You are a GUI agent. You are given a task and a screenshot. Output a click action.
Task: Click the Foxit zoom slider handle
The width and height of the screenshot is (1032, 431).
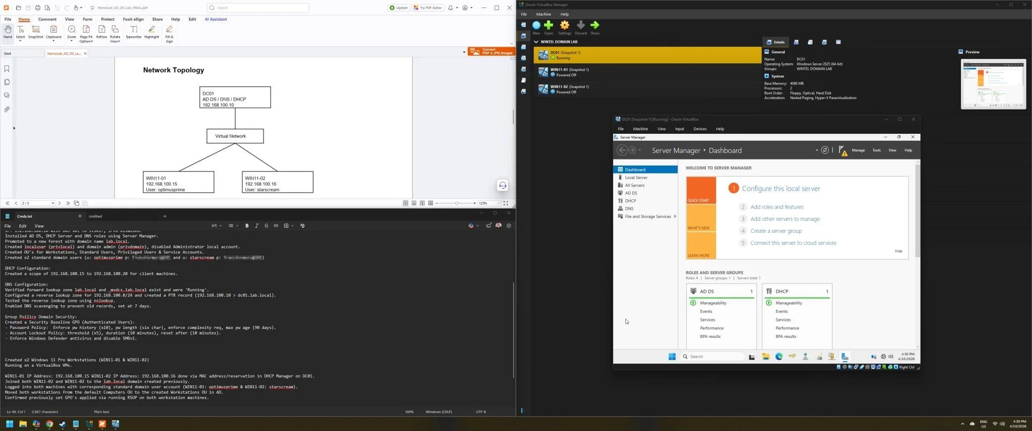point(457,203)
